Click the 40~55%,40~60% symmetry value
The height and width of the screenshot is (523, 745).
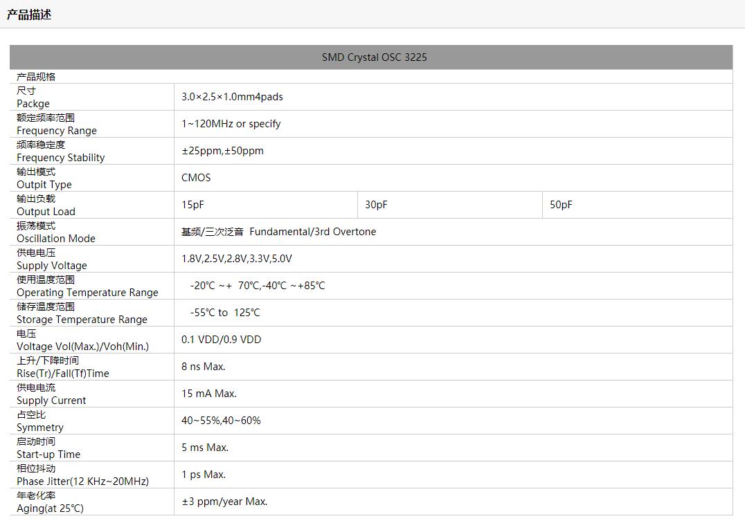click(x=221, y=421)
